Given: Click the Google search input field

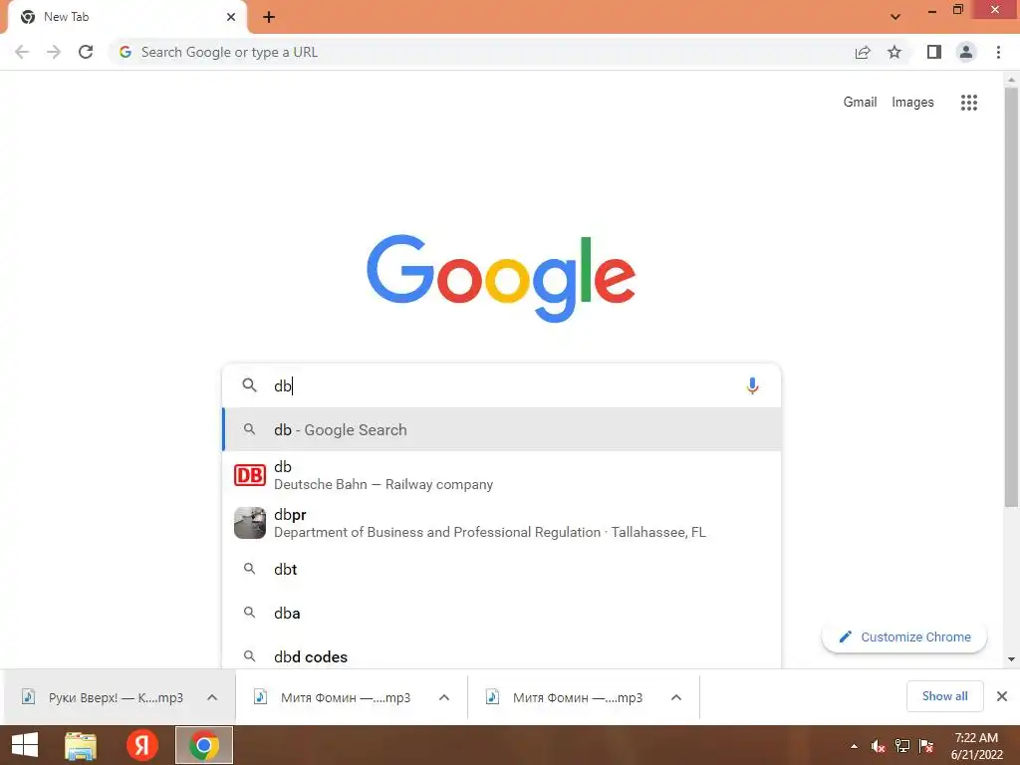Looking at the screenshot, I should [504, 385].
